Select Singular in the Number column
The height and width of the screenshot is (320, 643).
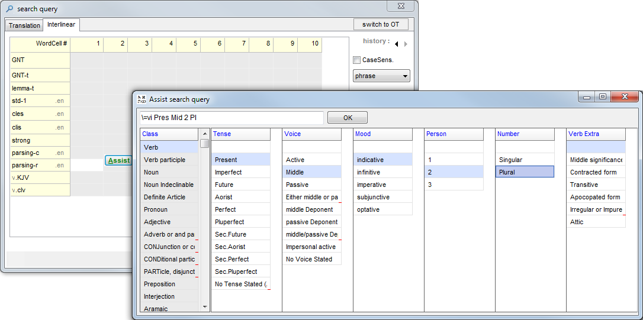pos(511,160)
